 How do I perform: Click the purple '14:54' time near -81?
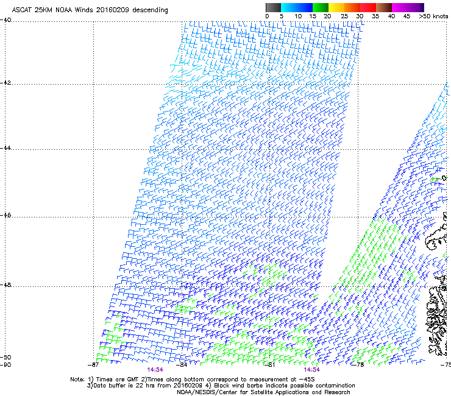click(312, 370)
